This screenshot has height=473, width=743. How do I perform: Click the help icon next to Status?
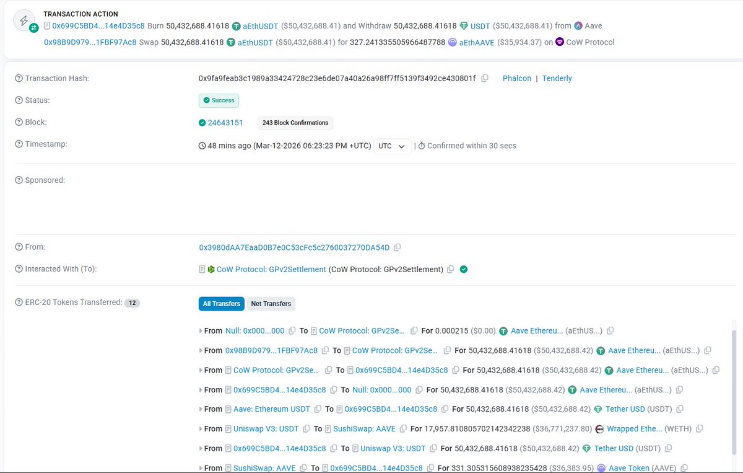click(19, 100)
